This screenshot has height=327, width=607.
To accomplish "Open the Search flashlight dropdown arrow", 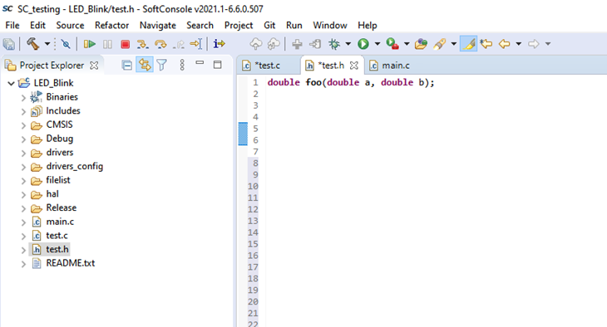I will 453,44.
